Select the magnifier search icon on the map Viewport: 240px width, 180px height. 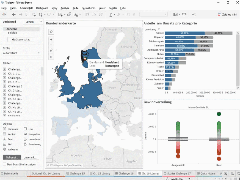pyautogui.click(x=51, y=32)
